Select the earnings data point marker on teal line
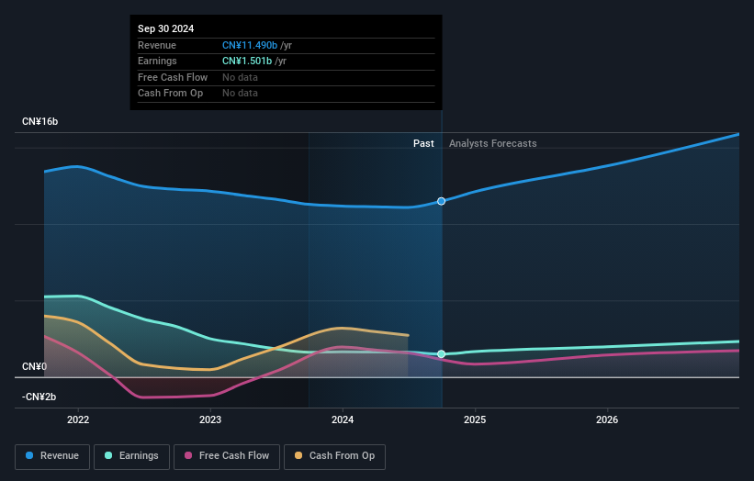Screen dimensions: 754x481 441,354
